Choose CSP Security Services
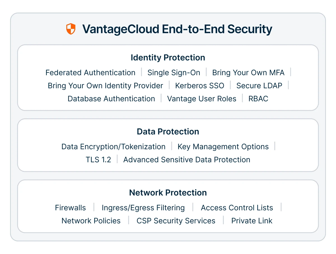The image size is (336, 254). [176, 221]
